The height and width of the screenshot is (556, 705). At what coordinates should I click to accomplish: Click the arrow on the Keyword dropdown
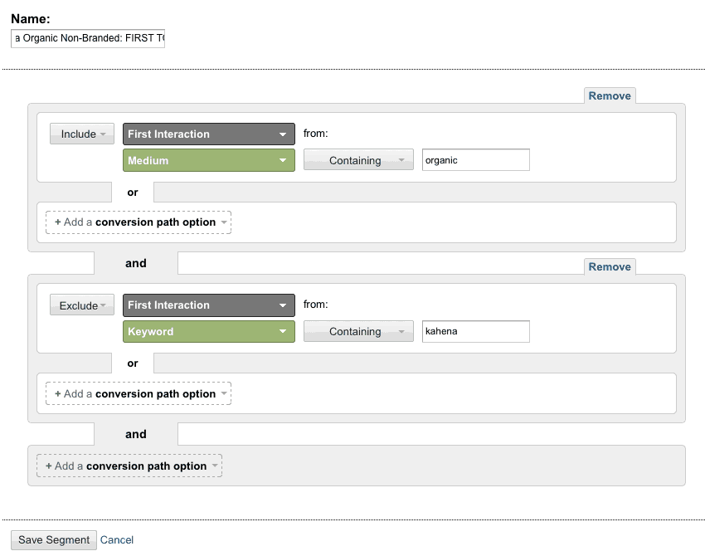283,331
